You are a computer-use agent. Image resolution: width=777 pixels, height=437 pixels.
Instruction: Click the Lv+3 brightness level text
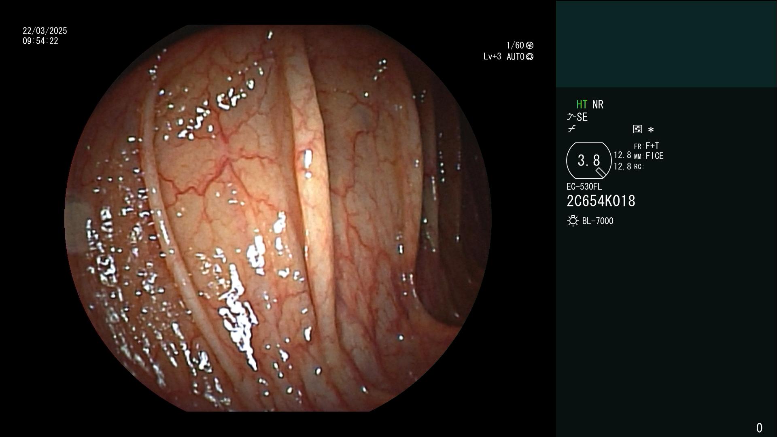tap(492, 57)
